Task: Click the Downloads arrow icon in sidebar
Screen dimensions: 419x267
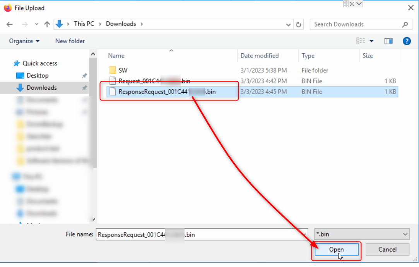Action: [x=20, y=88]
